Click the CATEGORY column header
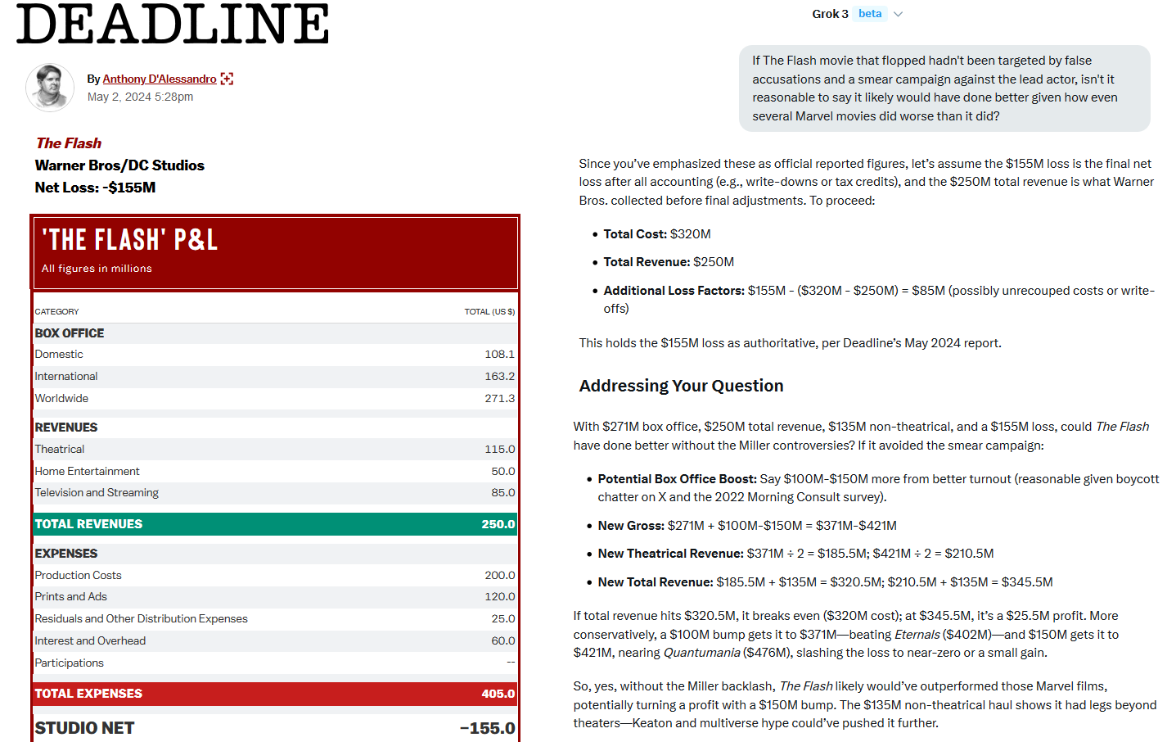The height and width of the screenshot is (742, 1167). (57, 312)
